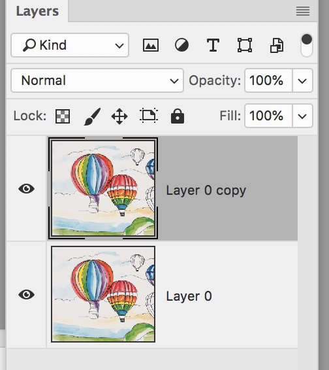Open the Normal blend mode dropdown

click(97, 80)
